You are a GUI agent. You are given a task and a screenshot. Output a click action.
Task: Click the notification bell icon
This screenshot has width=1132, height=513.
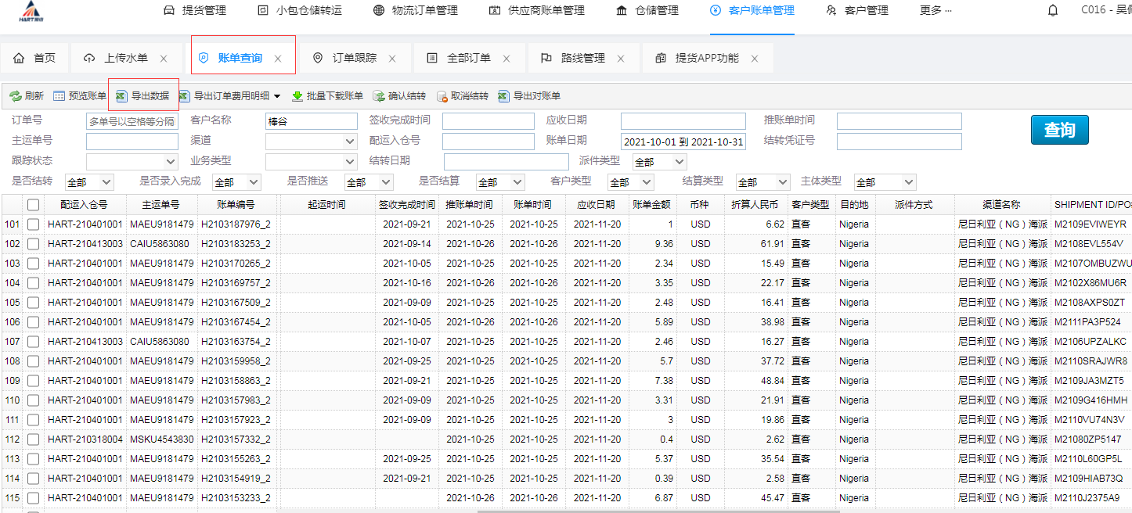pos(1053,11)
